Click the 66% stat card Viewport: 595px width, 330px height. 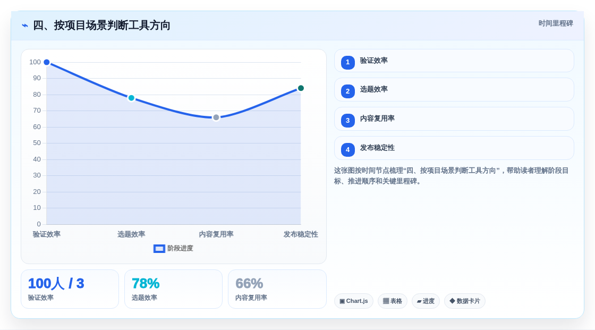pyautogui.click(x=277, y=289)
